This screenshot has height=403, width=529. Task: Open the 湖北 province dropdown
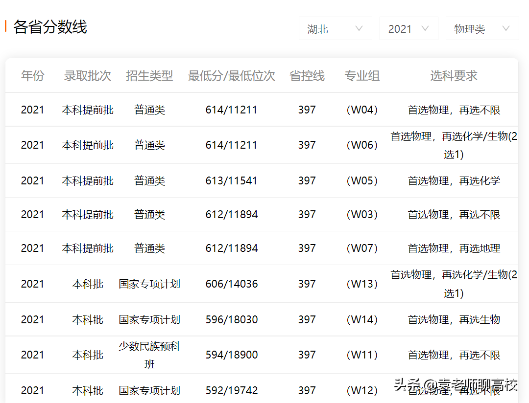[335, 28]
